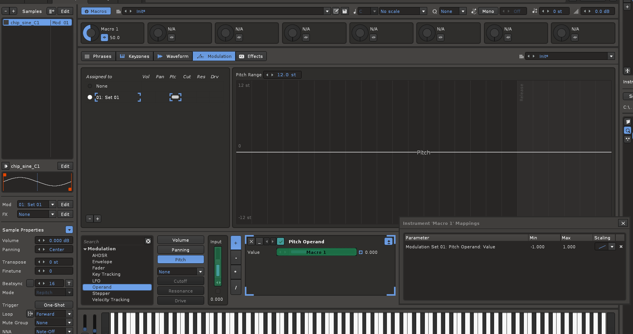This screenshot has height=334, width=633.
Task: Select the Modulation tab
Action: [214, 56]
